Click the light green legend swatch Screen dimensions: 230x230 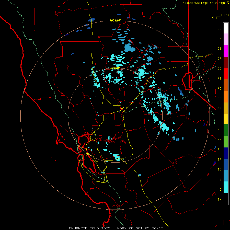pos(226,142)
